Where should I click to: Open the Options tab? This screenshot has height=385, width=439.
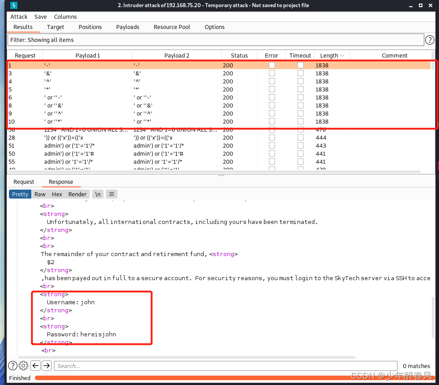click(x=214, y=27)
